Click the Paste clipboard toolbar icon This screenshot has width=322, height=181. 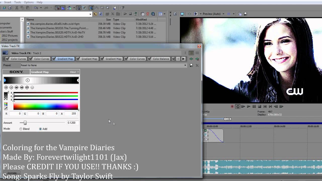pyautogui.click(x=28, y=8)
